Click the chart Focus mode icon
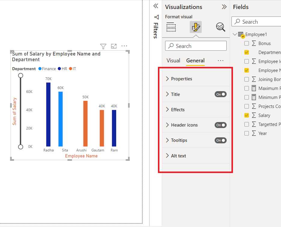 point(114,46)
